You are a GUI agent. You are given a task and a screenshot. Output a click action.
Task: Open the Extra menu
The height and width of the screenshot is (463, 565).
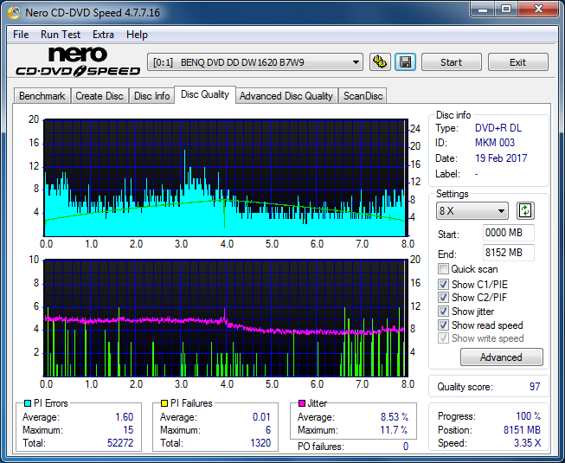click(x=103, y=35)
